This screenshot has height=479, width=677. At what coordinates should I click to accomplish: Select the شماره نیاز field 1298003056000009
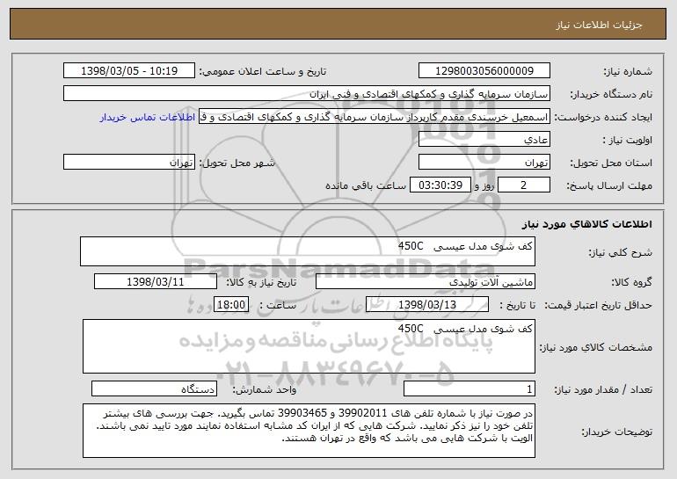[x=484, y=70]
